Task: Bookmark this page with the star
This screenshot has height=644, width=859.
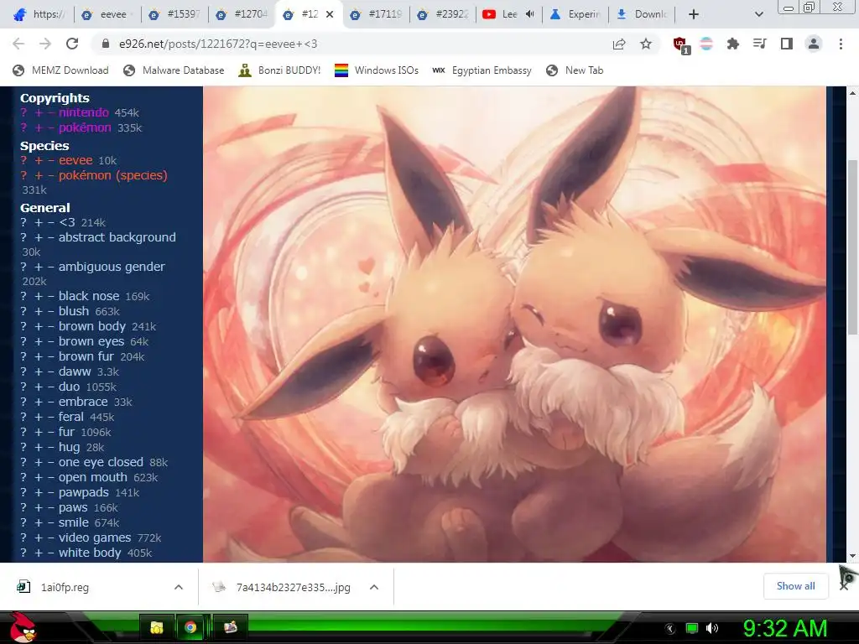Action: point(646,44)
